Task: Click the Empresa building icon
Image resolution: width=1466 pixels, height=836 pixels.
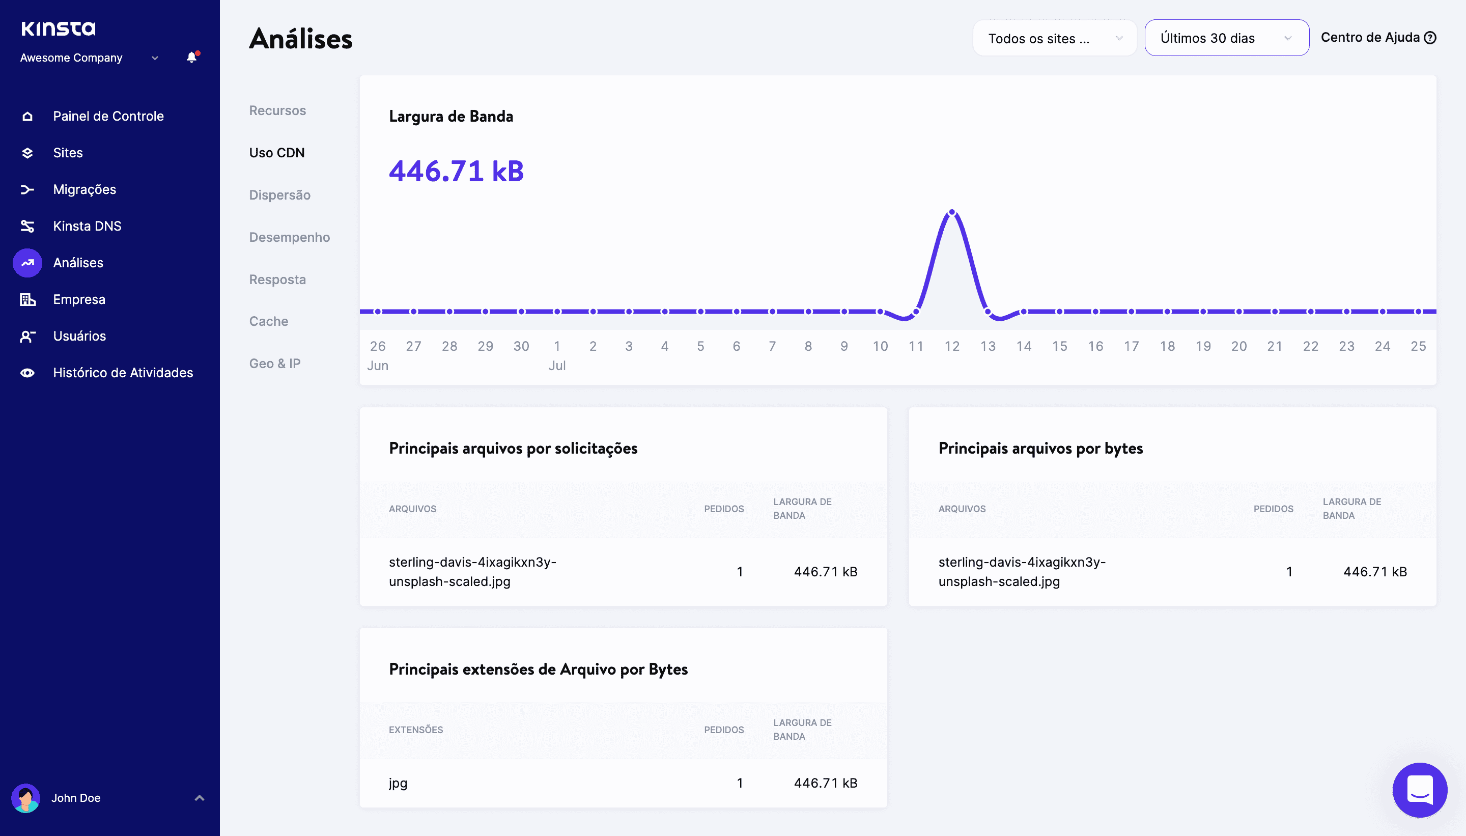Action: click(x=27, y=300)
